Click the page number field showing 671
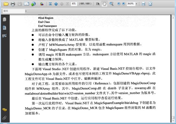 point(74,4)
